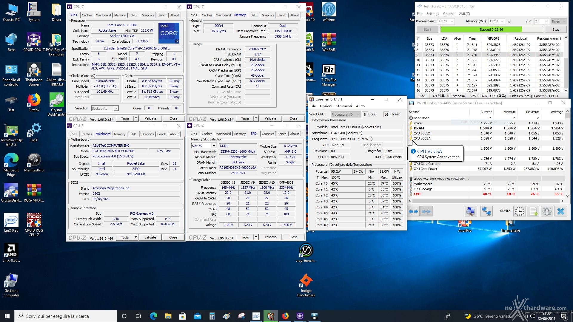Image resolution: width=573 pixels, height=322 pixels.
Task: Open the Tools dropdown arrow in CPU-Z SPD window
Action: click(x=256, y=237)
